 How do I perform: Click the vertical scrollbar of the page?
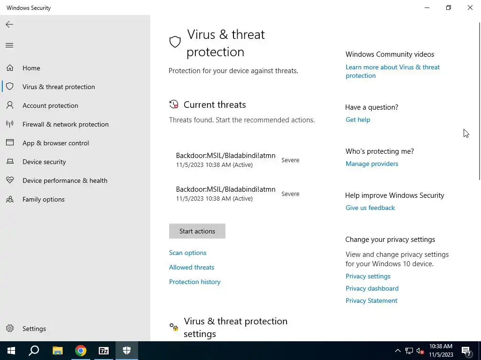(479, 101)
